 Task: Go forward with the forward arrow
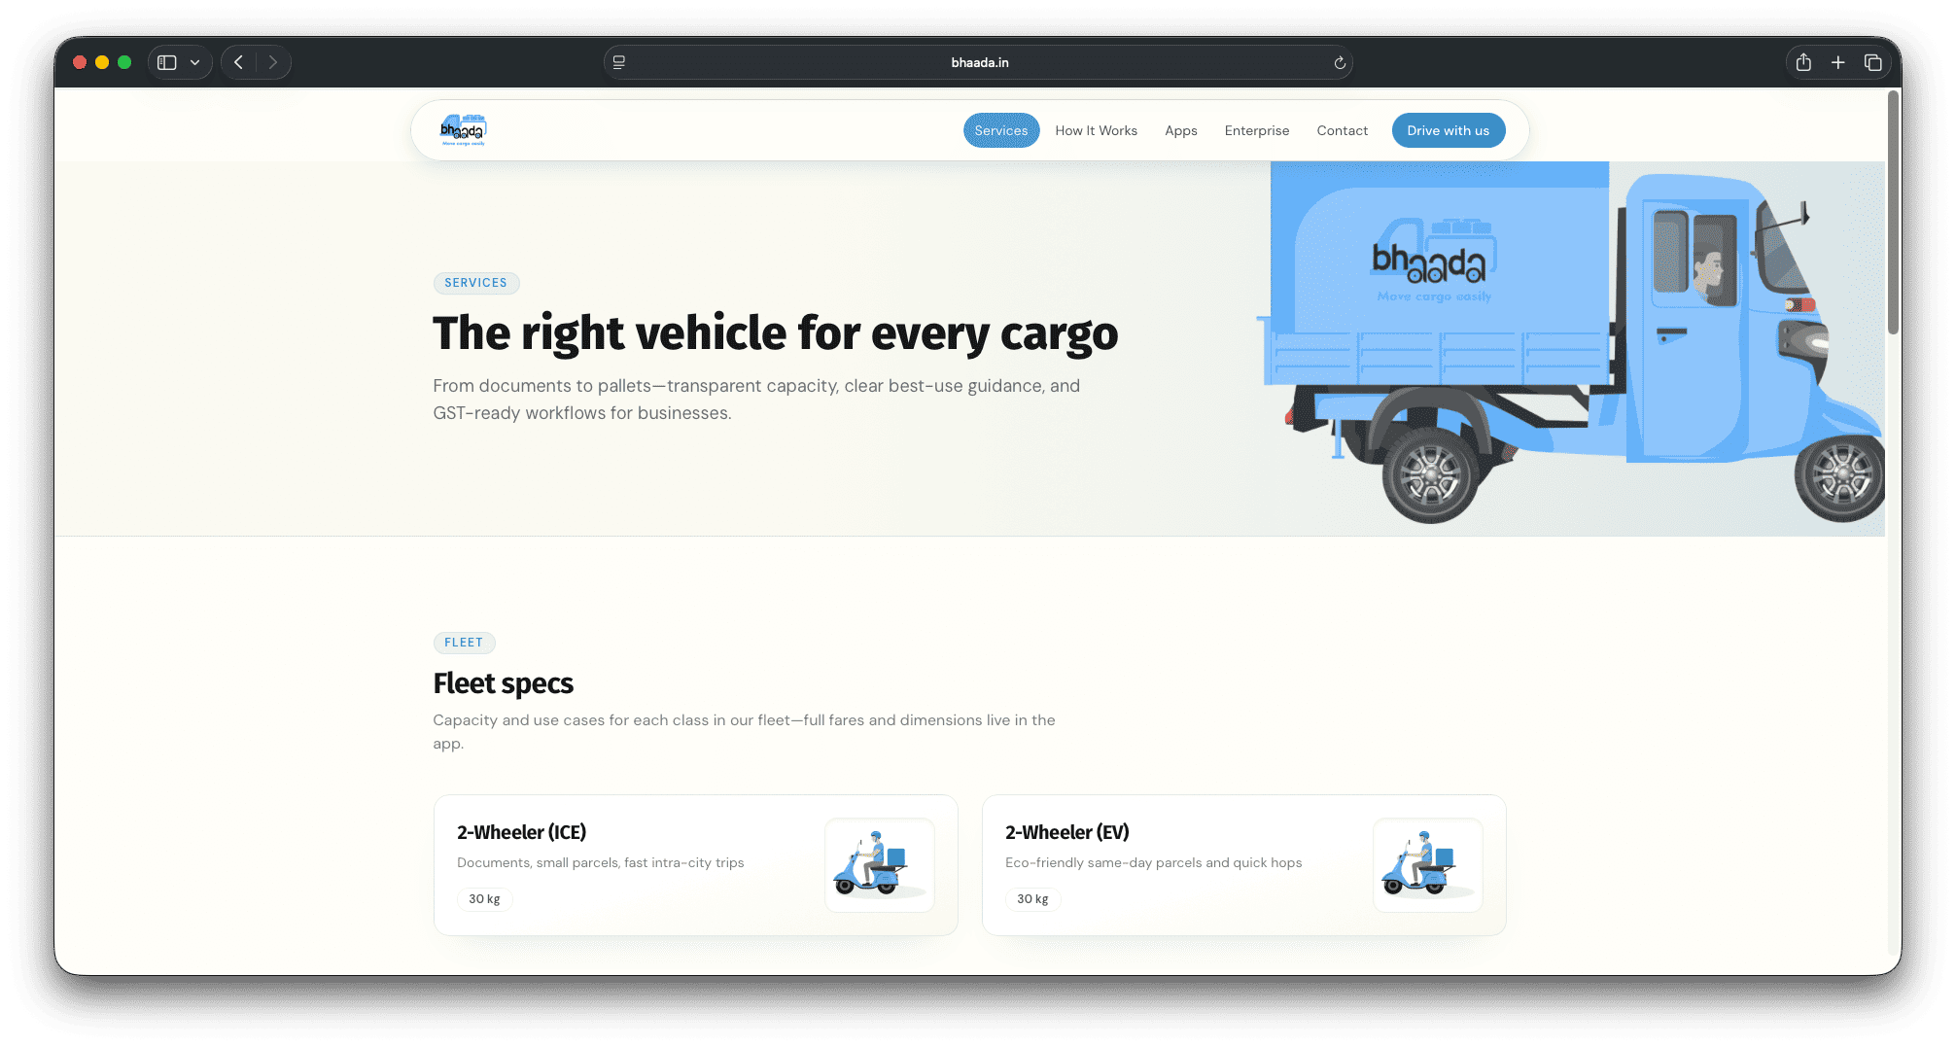[273, 62]
